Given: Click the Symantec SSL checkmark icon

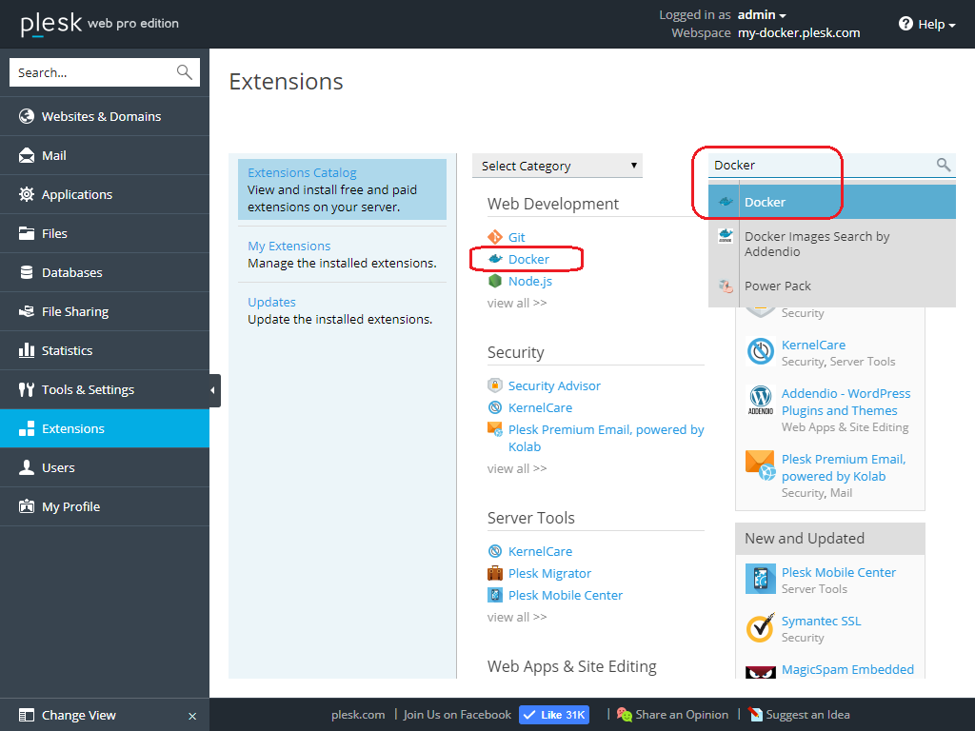Looking at the screenshot, I should tap(760, 628).
